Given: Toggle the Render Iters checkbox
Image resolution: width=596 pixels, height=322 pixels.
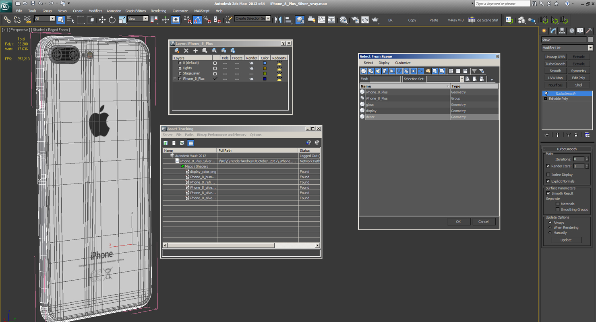Looking at the screenshot, I should tap(548, 166).
